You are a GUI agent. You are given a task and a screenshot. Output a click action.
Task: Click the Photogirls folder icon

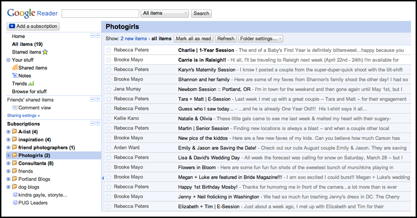coord(14,156)
